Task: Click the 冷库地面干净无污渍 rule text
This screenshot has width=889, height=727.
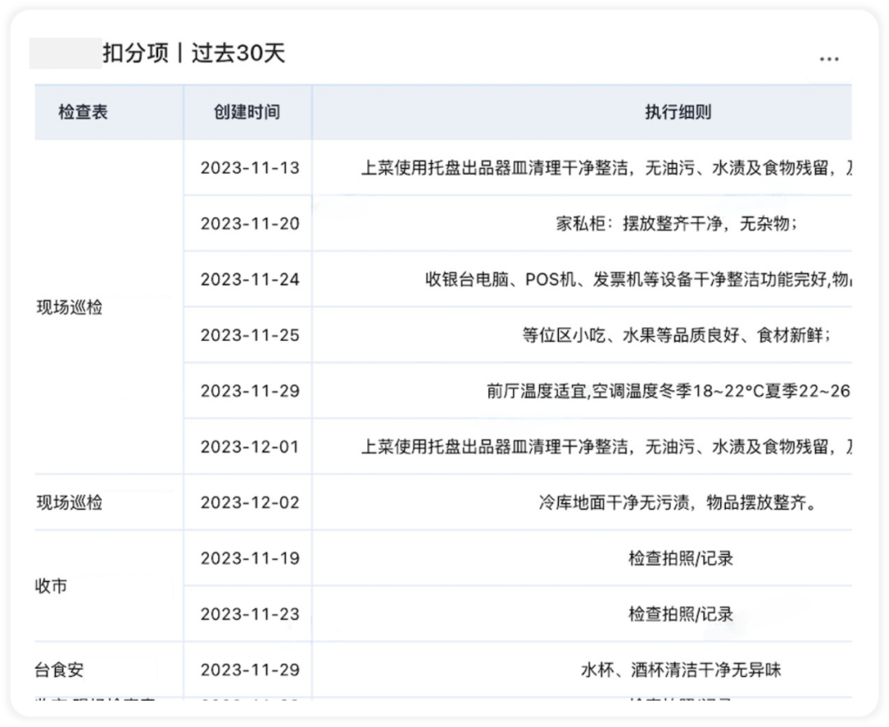Action: coord(678,502)
